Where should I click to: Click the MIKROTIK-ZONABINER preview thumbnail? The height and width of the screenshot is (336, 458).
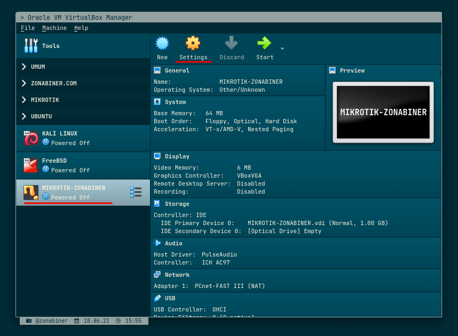pyautogui.click(x=383, y=112)
